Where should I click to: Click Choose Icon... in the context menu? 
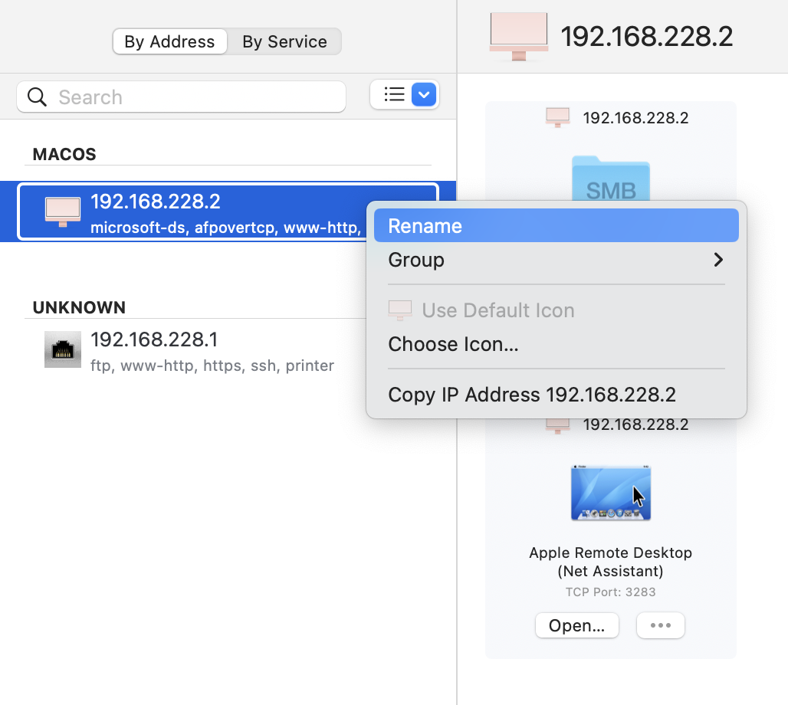453,344
